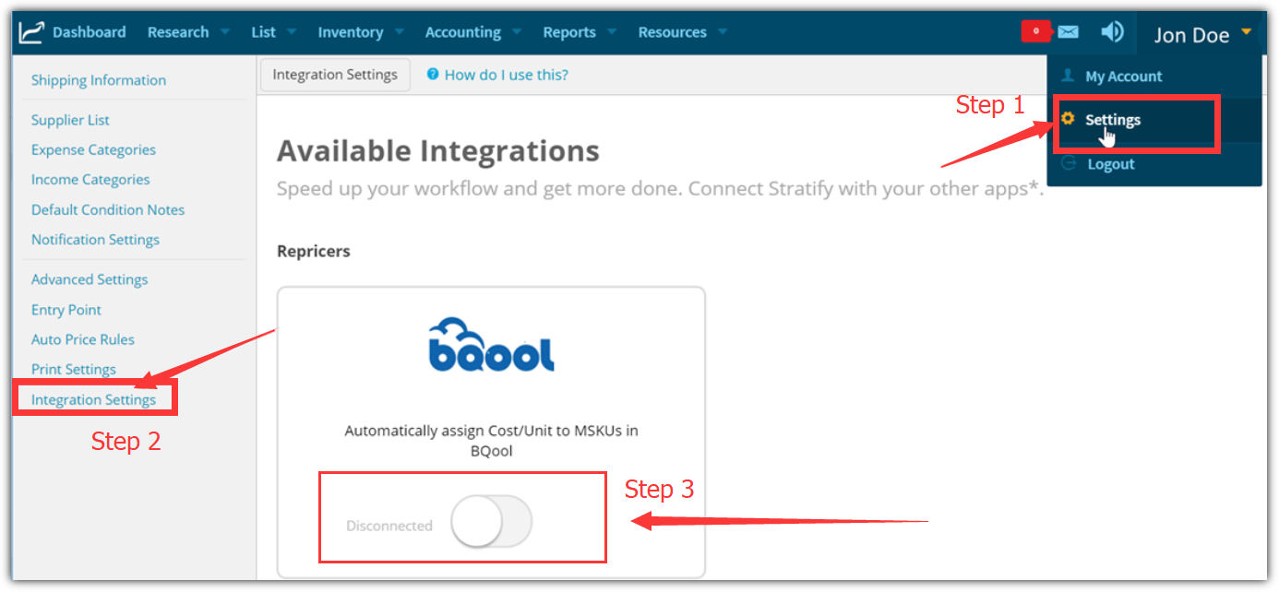Open the Dashboard menu item
Viewport: 1279px width, 592px height.
(89, 32)
